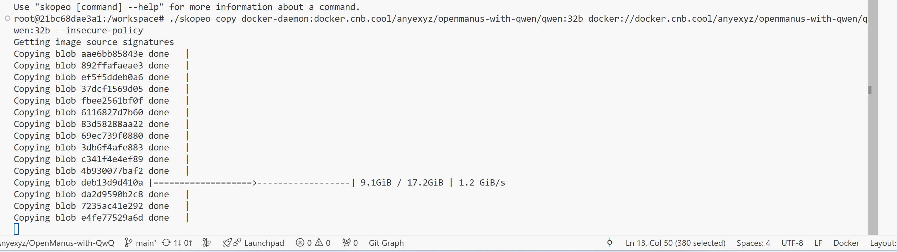Change indentation via Spaces: 4
Image resolution: width=897 pixels, height=252 pixels.
753,243
